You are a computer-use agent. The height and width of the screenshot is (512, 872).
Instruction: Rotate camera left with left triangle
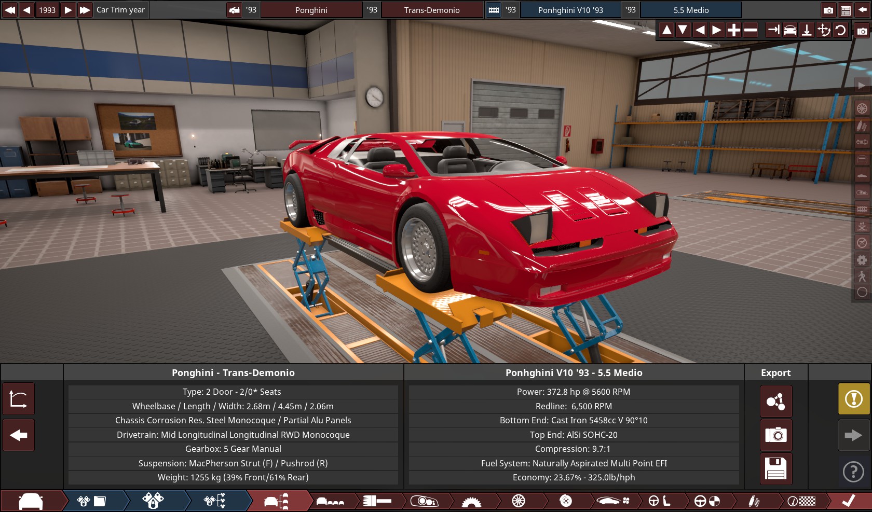[x=700, y=30]
